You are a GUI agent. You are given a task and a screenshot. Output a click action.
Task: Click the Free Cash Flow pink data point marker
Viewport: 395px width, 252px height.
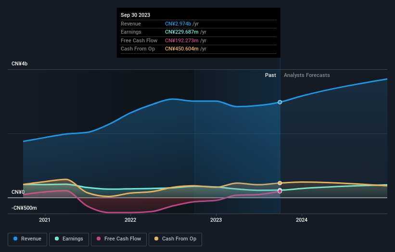point(280,191)
